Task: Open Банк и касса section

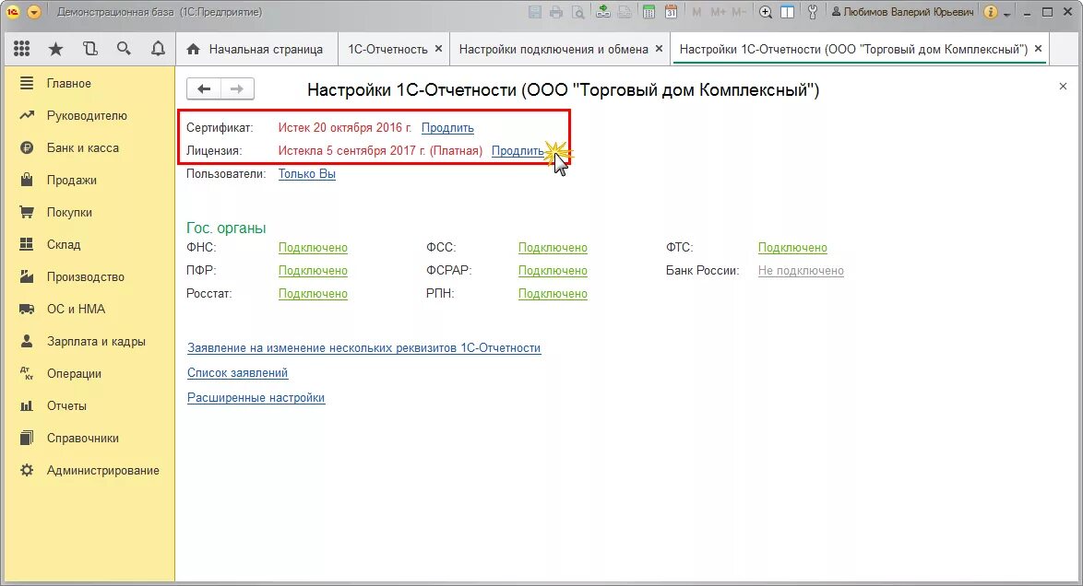Action: [89, 147]
